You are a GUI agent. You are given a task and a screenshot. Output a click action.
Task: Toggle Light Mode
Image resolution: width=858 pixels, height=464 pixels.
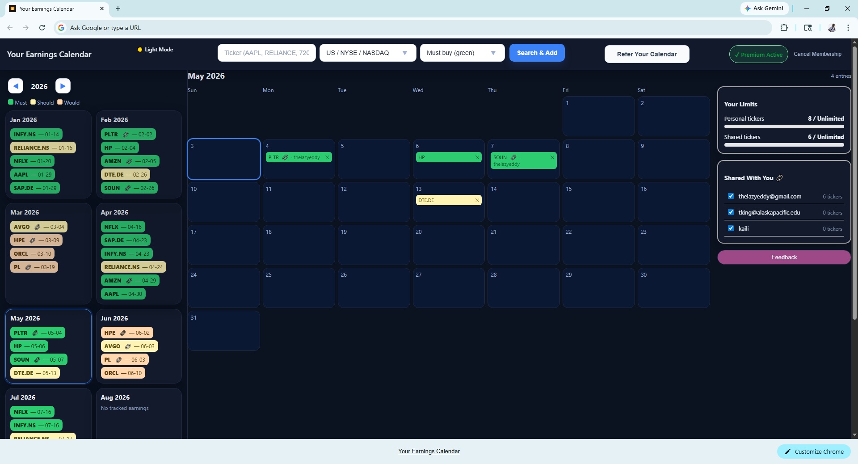tap(155, 50)
